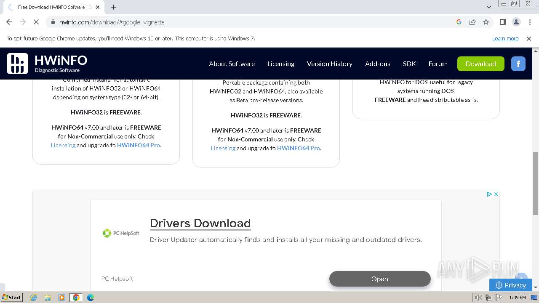Dismiss the Chrome update notification bar
The image size is (539, 303).
tap(529, 38)
